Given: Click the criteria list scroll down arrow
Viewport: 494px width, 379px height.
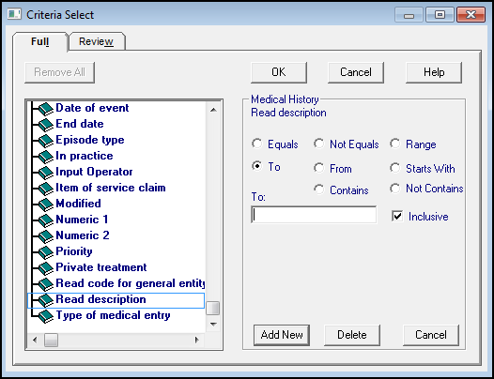Looking at the screenshot, I should [213, 324].
